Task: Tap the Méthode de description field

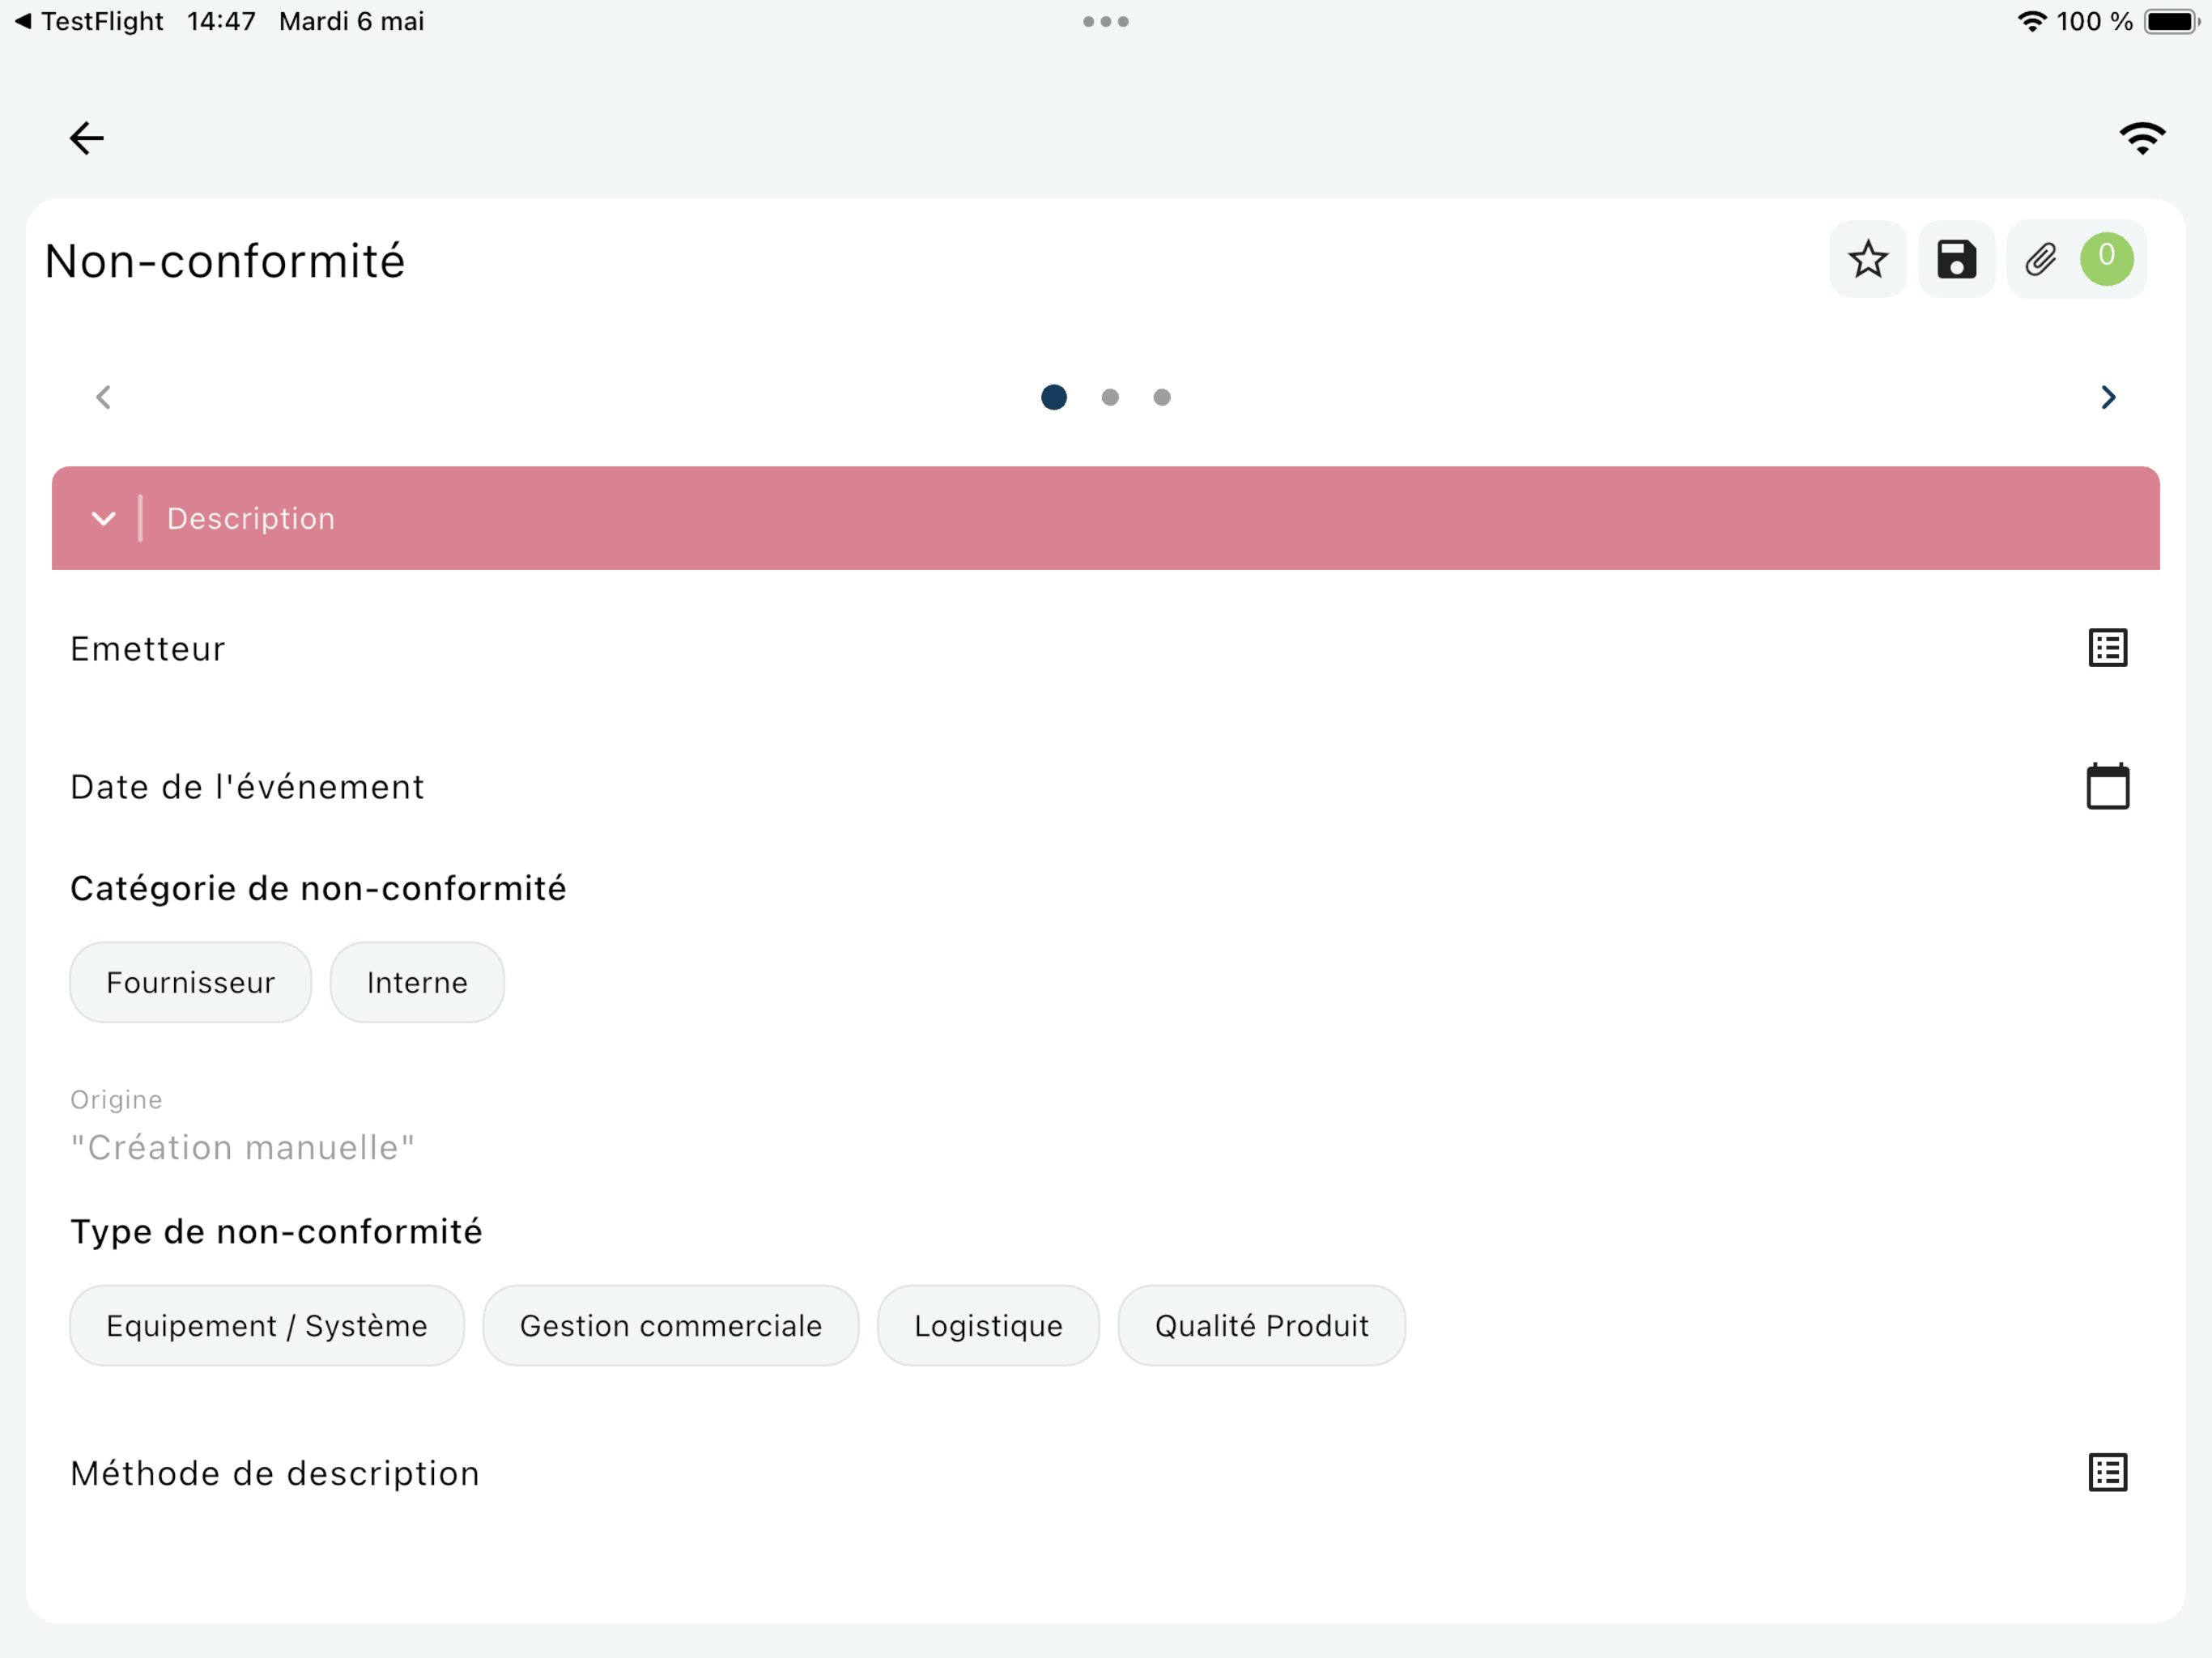Action: [x=1105, y=1472]
